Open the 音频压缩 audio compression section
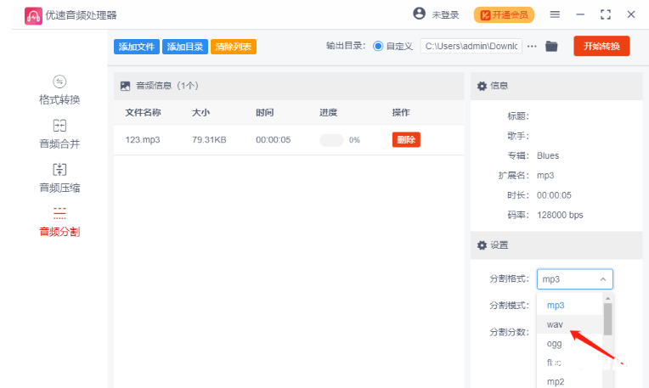This screenshot has height=388, width=649. point(59,178)
